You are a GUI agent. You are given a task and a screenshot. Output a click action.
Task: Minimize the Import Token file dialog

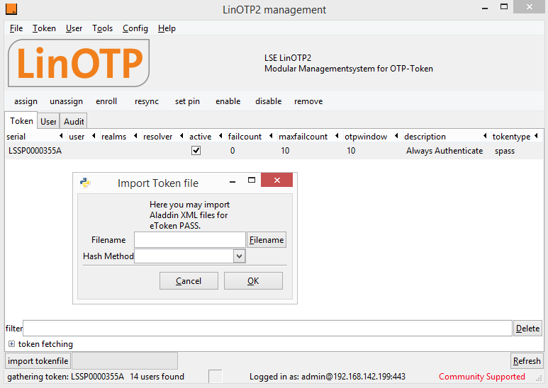point(233,181)
